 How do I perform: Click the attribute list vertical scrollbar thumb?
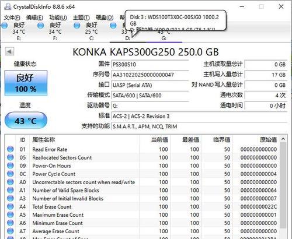click(283, 185)
